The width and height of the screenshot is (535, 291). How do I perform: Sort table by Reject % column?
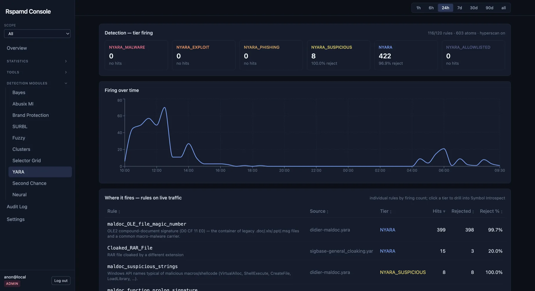tap(491, 211)
